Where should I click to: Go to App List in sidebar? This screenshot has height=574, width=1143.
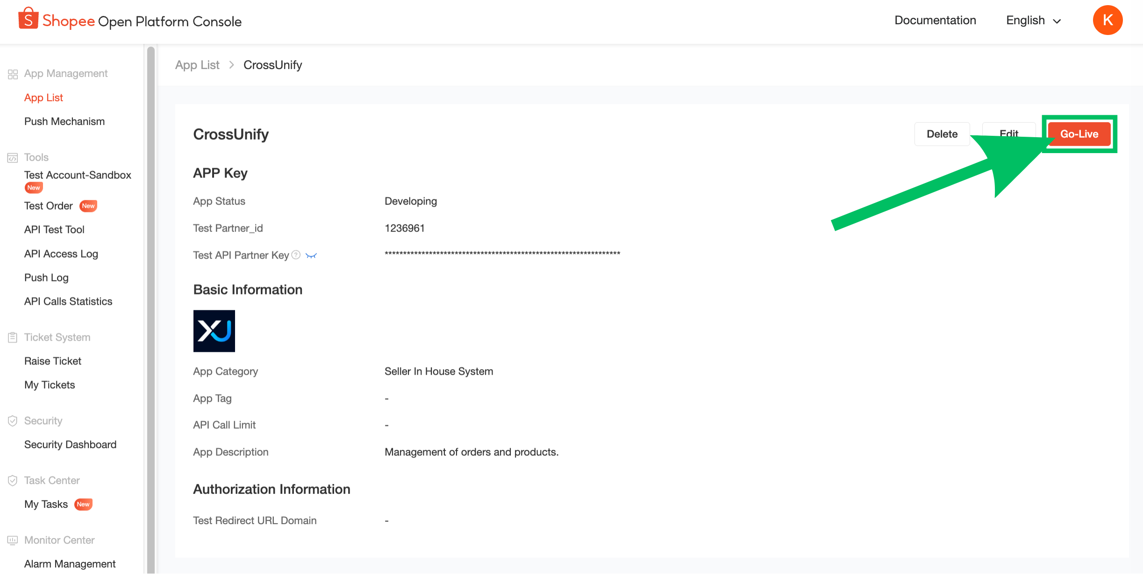click(43, 98)
